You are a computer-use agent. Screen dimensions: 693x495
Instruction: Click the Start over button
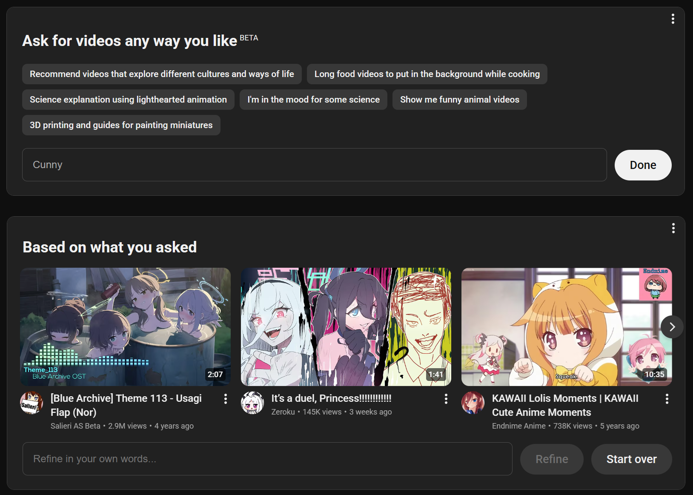(x=631, y=459)
